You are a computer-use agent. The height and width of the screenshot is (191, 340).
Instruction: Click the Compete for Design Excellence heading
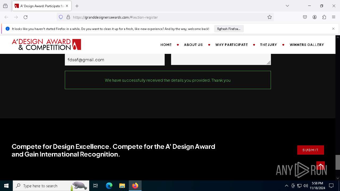[113, 150]
